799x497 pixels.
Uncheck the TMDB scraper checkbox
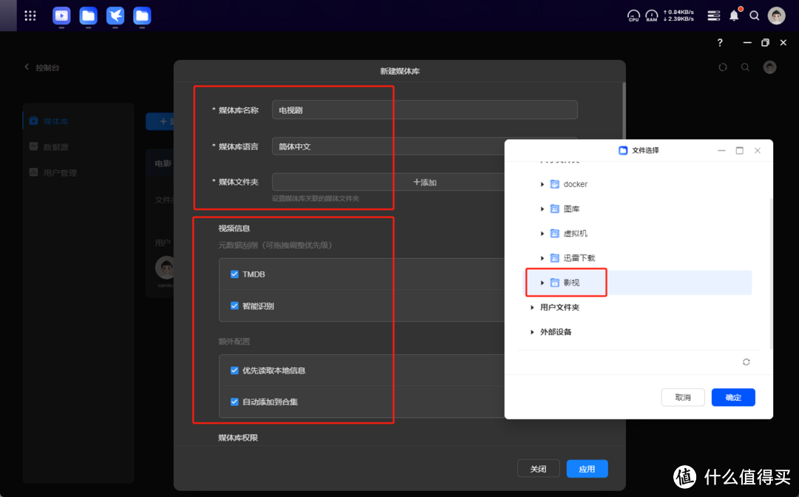[x=235, y=274]
